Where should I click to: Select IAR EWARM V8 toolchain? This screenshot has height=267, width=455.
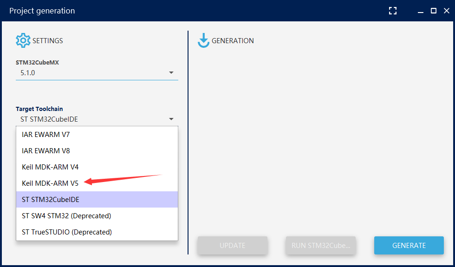pyautogui.click(x=97, y=150)
